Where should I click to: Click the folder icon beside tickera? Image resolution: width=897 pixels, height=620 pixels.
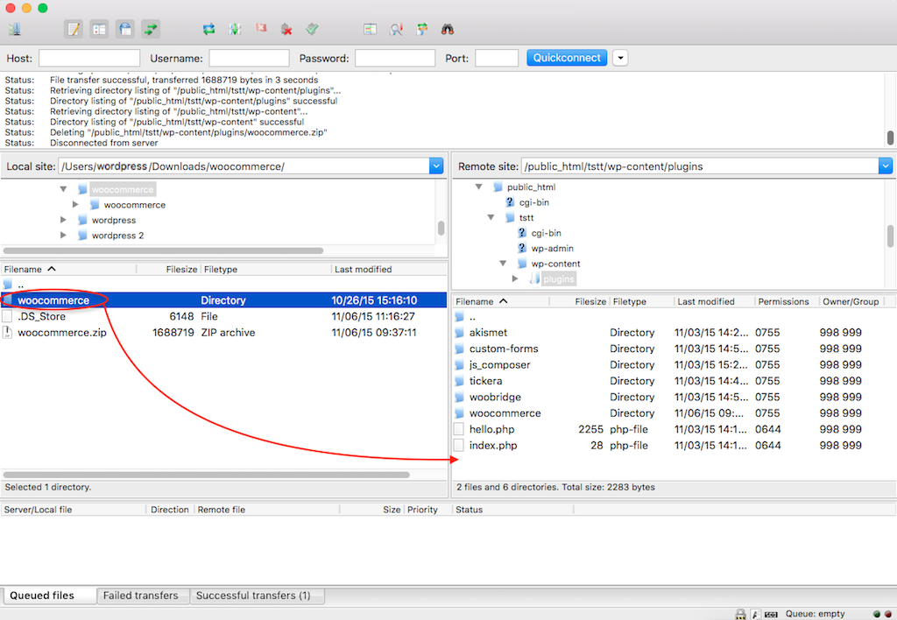tap(459, 381)
